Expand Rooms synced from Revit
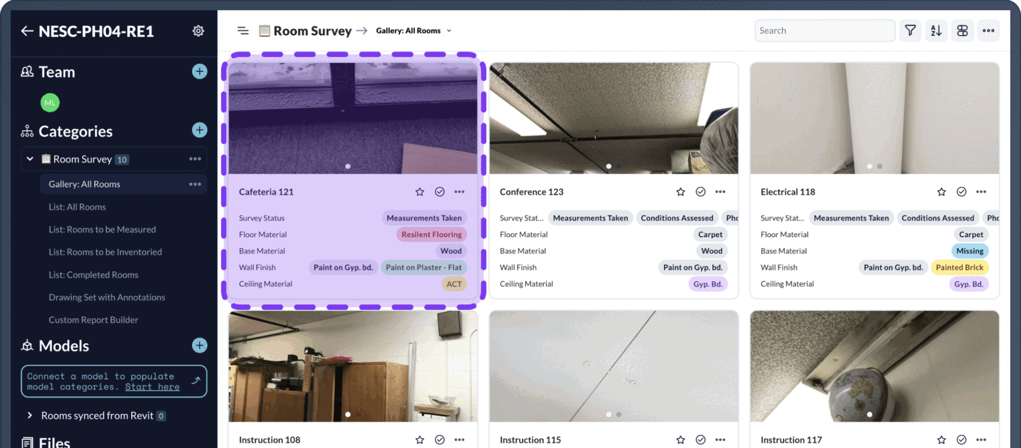 (30, 415)
